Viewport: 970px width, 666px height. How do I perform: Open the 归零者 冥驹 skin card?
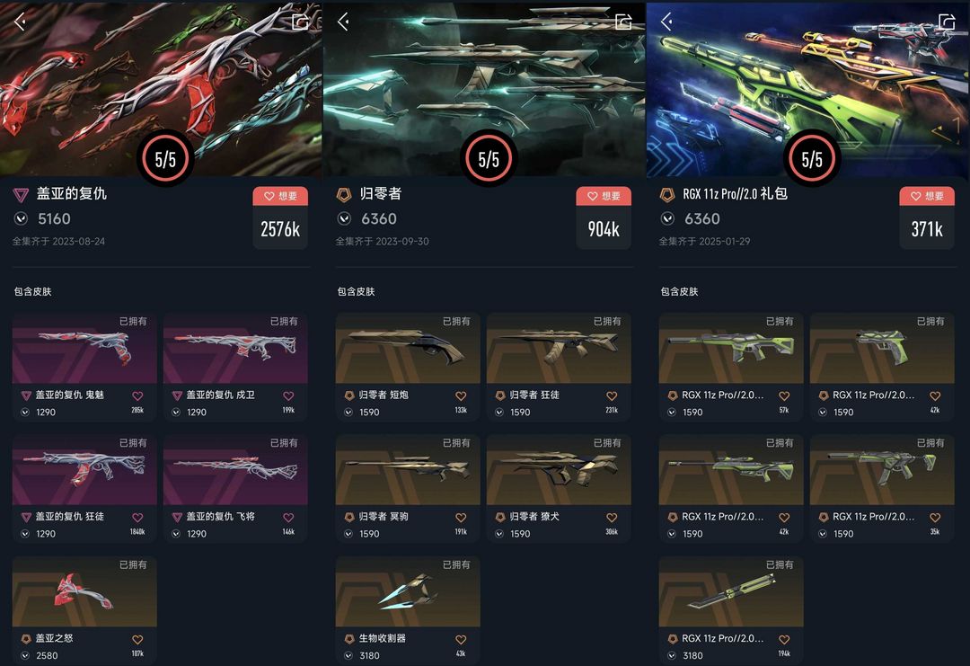(408, 488)
